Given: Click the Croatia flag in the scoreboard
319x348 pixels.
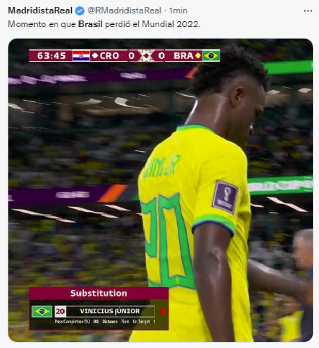Looking at the screenshot, I should (x=81, y=56).
